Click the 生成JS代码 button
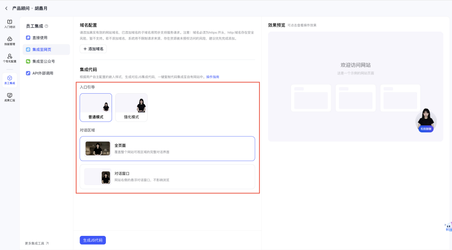Viewport: 452px width, 250px height. click(x=93, y=240)
